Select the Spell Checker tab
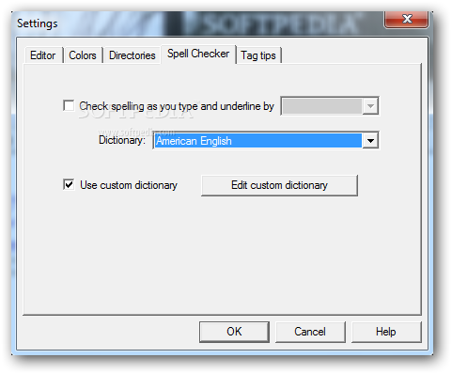The height and width of the screenshot is (374, 452). click(198, 54)
